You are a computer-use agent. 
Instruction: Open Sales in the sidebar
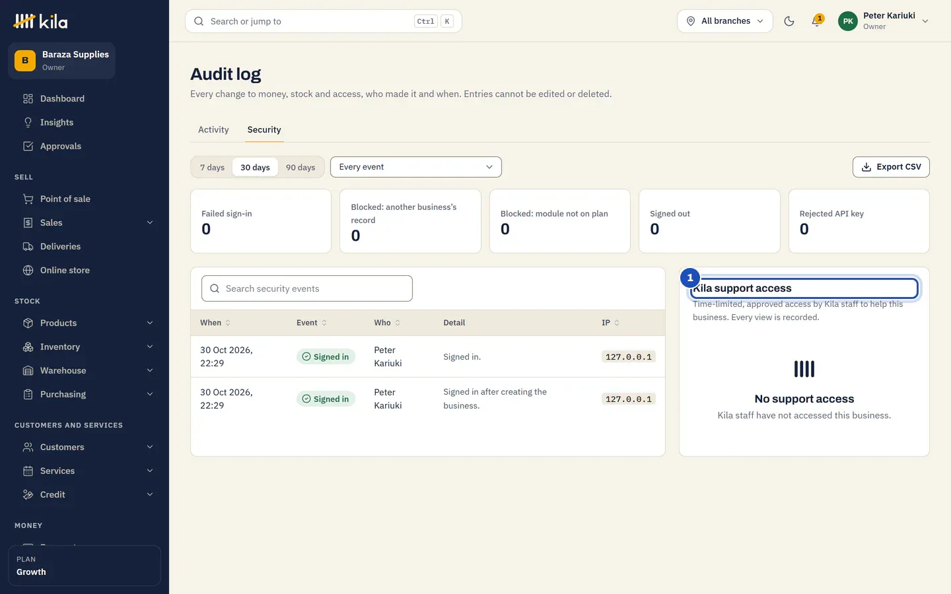click(85, 223)
